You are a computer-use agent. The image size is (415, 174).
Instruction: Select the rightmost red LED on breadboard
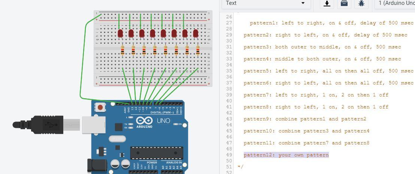tap(196, 34)
